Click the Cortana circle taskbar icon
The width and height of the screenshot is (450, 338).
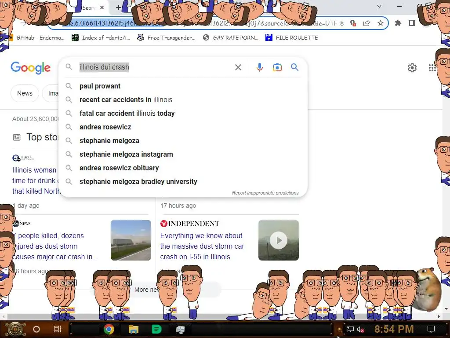(x=36, y=329)
